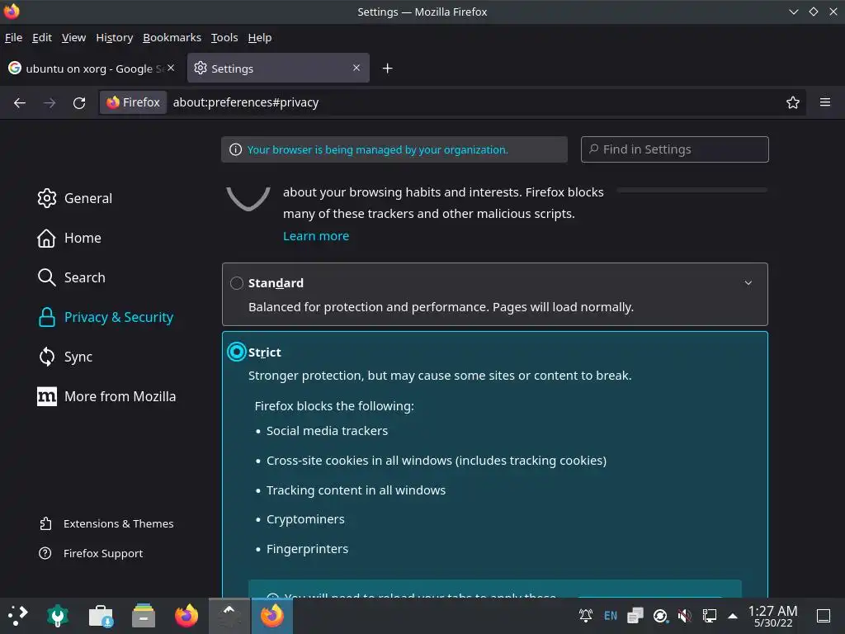
Task: Click the upward arrow task beside pinned Firefox
Action: [x=229, y=616]
